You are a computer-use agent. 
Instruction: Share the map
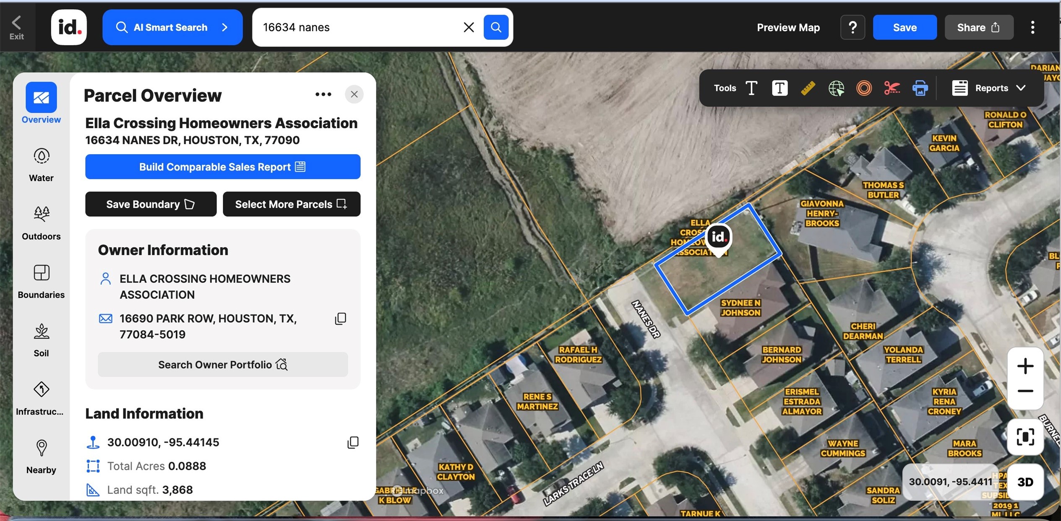pos(979,27)
